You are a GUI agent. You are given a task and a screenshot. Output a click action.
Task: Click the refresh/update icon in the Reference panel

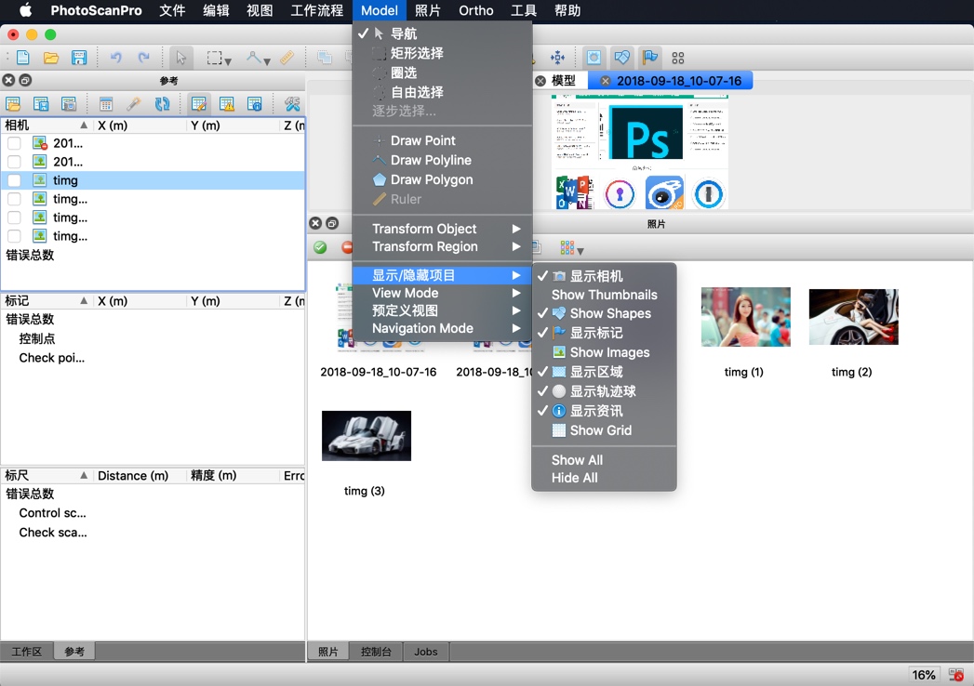164,103
